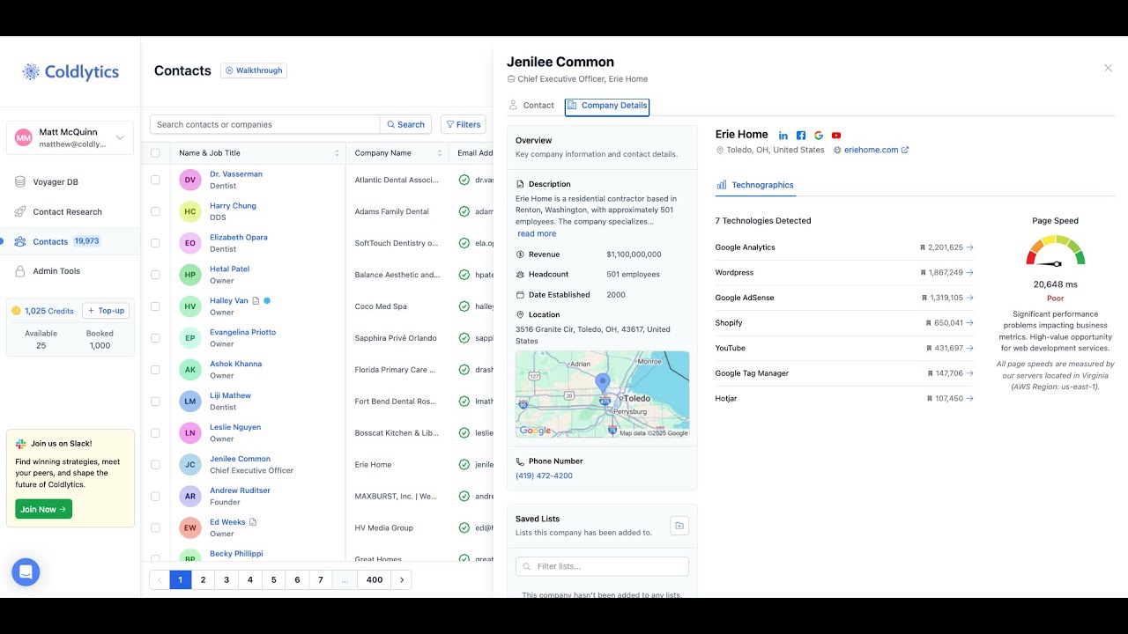Click the verified email icon for Adams Family Dental
This screenshot has height=634, width=1128.
(464, 211)
